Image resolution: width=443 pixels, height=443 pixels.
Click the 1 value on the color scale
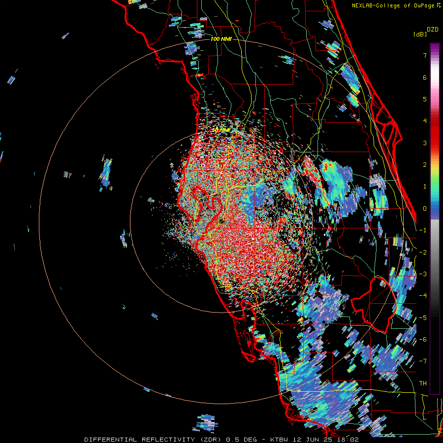[x=425, y=187]
